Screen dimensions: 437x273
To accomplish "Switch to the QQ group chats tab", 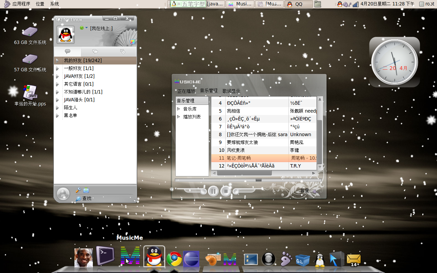I will coord(95,52).
